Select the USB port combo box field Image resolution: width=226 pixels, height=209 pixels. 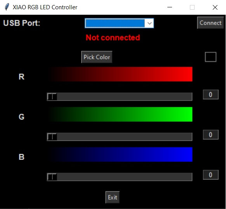click(119, 23)
